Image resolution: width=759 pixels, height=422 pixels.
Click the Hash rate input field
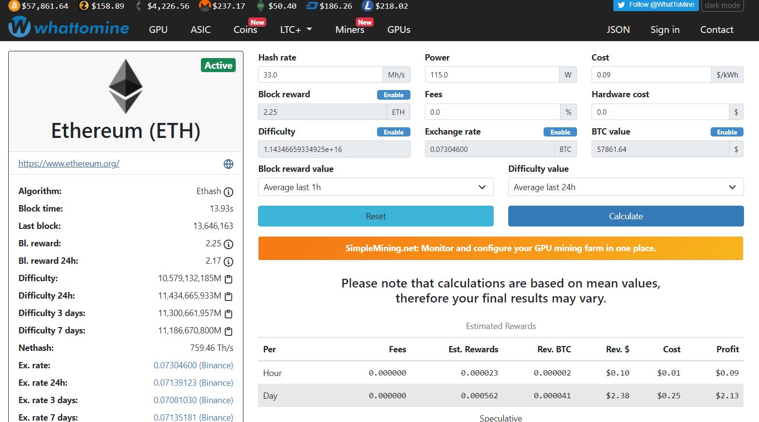(x=320, y=75)
